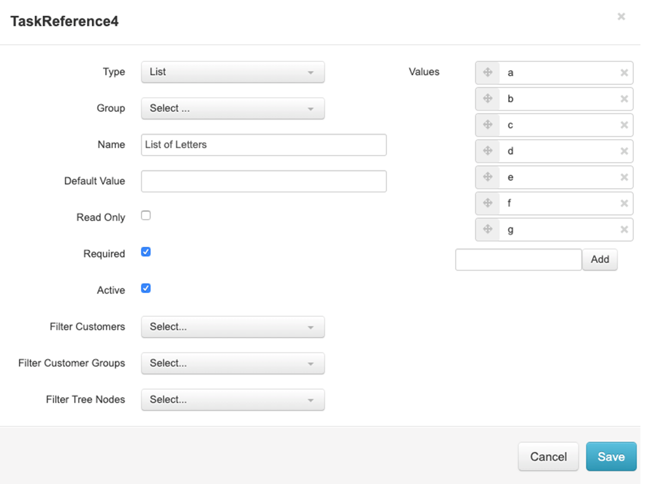Expand the Filter Tree Nodes dropdown

(233, 400)
